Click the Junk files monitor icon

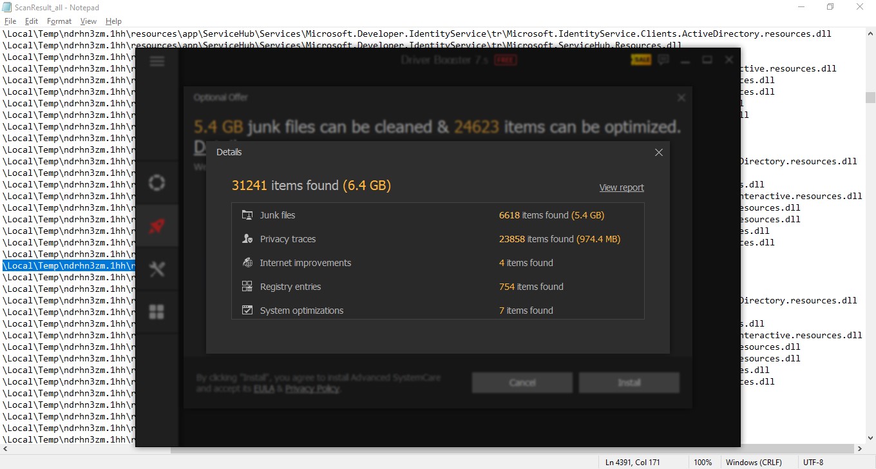coord(247,215)
